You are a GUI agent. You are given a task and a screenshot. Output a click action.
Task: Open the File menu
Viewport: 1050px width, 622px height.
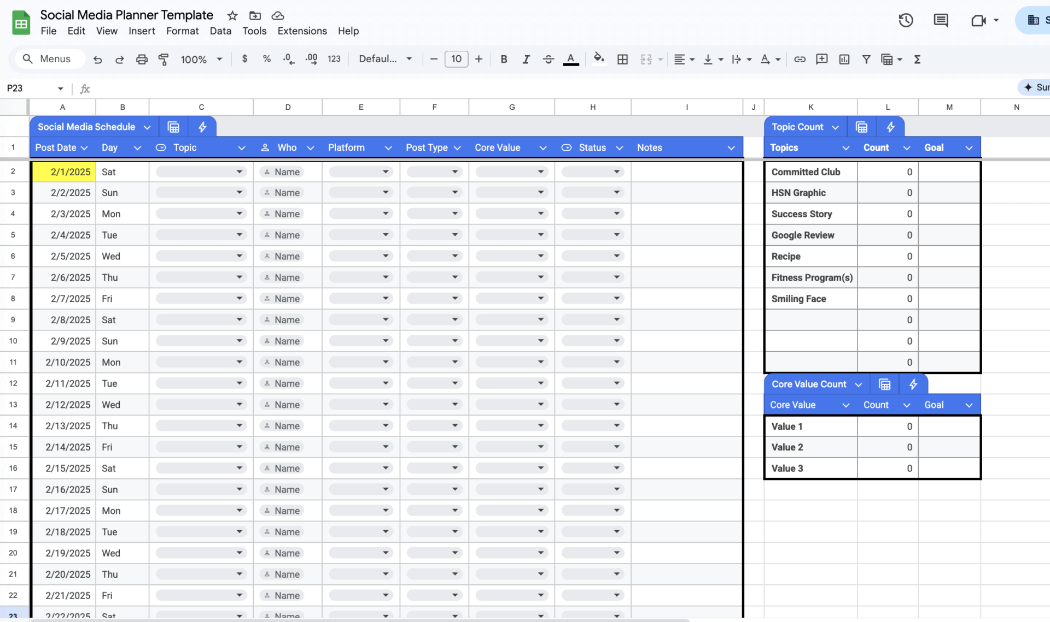point(48,31)
